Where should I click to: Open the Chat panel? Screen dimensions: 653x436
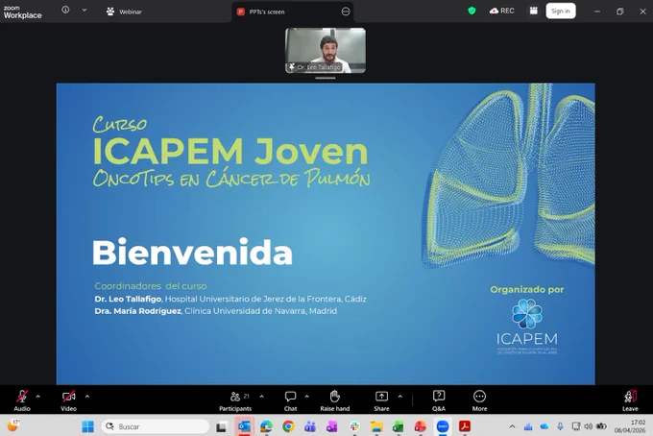pos(290,400)
